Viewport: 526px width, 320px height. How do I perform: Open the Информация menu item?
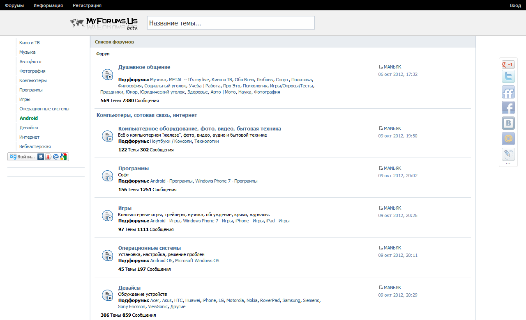click(48, 5)
